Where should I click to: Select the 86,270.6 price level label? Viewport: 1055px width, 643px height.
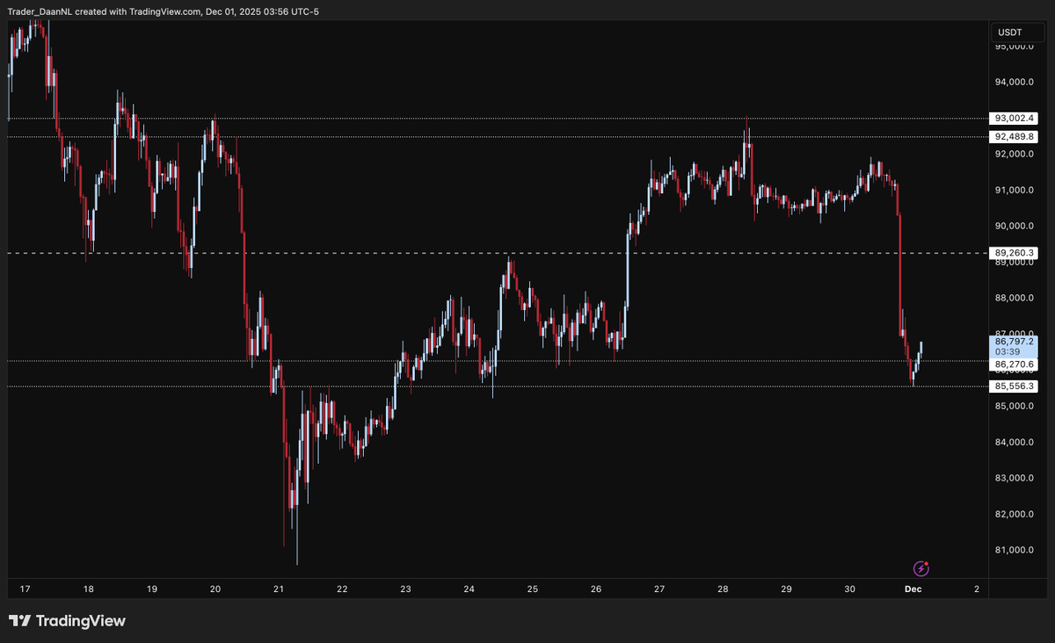[x=1015, y=364]
